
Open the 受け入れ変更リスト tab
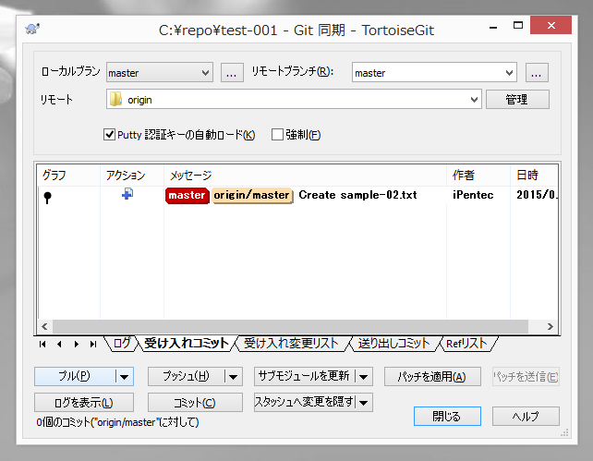[291, 344]
